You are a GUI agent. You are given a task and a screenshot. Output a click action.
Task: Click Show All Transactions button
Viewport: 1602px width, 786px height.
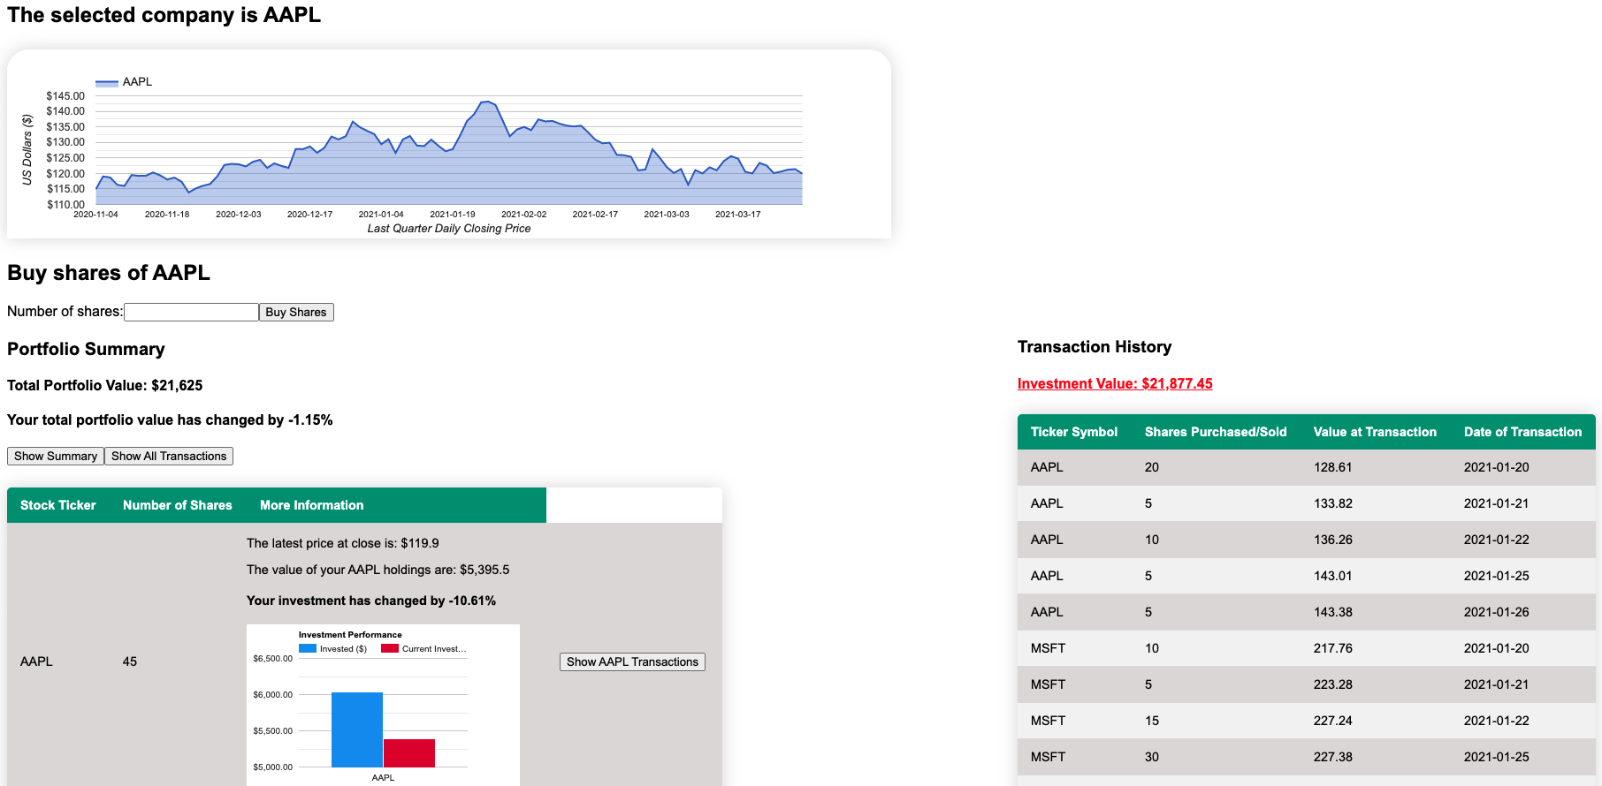[x=169, y=456]
